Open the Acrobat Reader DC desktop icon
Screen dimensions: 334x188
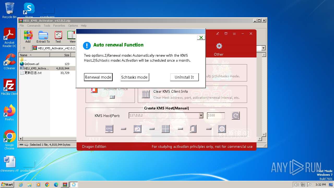tap(9, 38)
